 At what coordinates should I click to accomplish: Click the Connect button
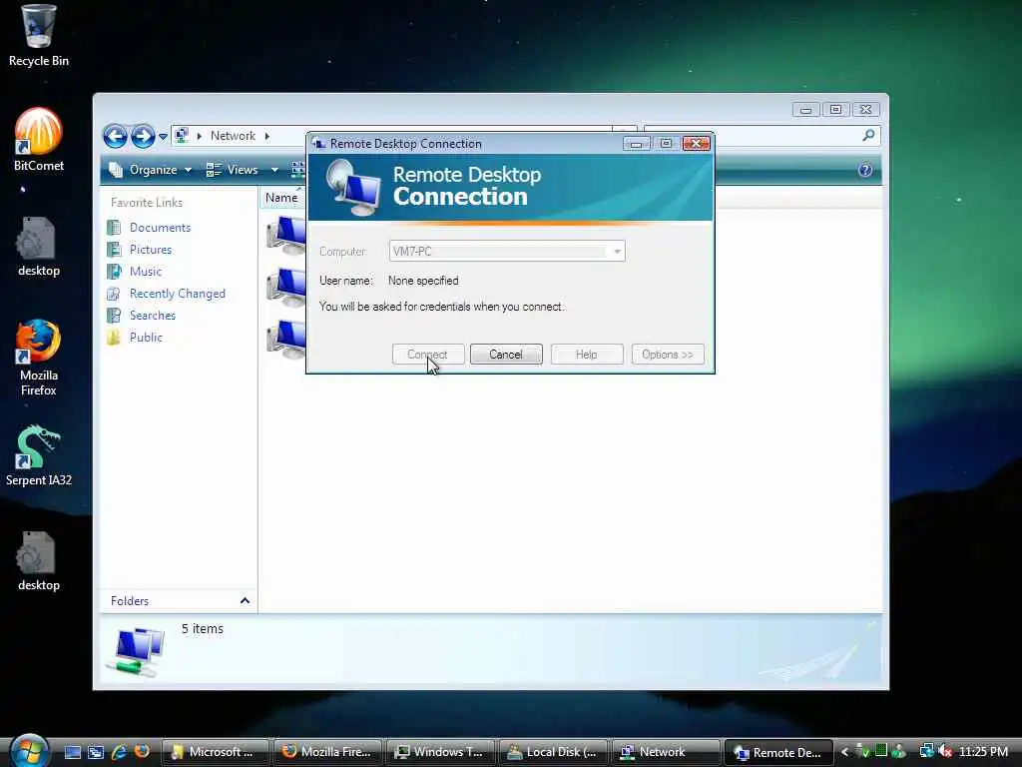coord(427,355)
